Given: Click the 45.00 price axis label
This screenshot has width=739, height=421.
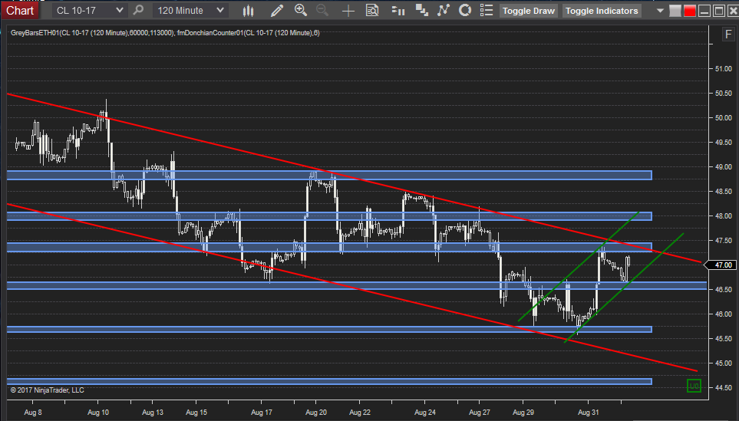Looking at the screenshot, I should tap(723, 363).
